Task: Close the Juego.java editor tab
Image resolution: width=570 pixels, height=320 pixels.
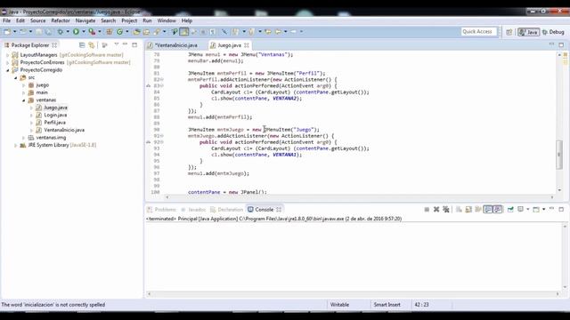Action: [x=247, y=45]
